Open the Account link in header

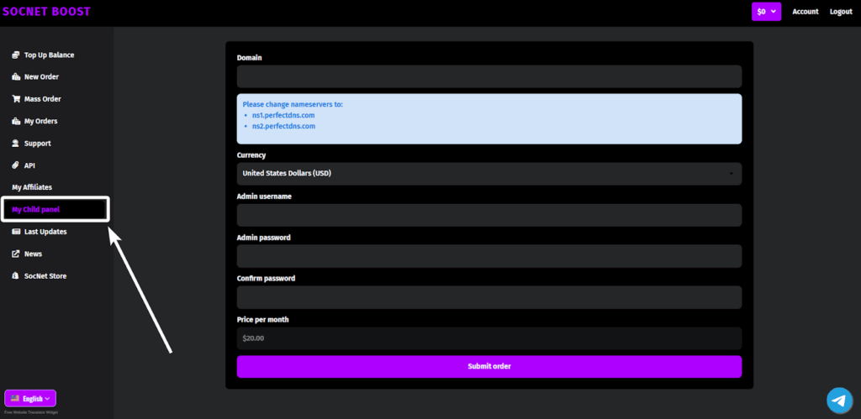tap(805, 12)
